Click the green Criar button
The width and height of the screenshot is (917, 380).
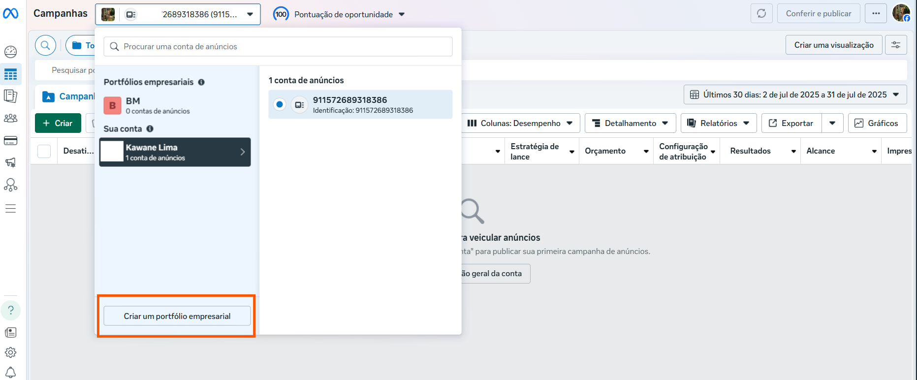click(x=58, y=123)
